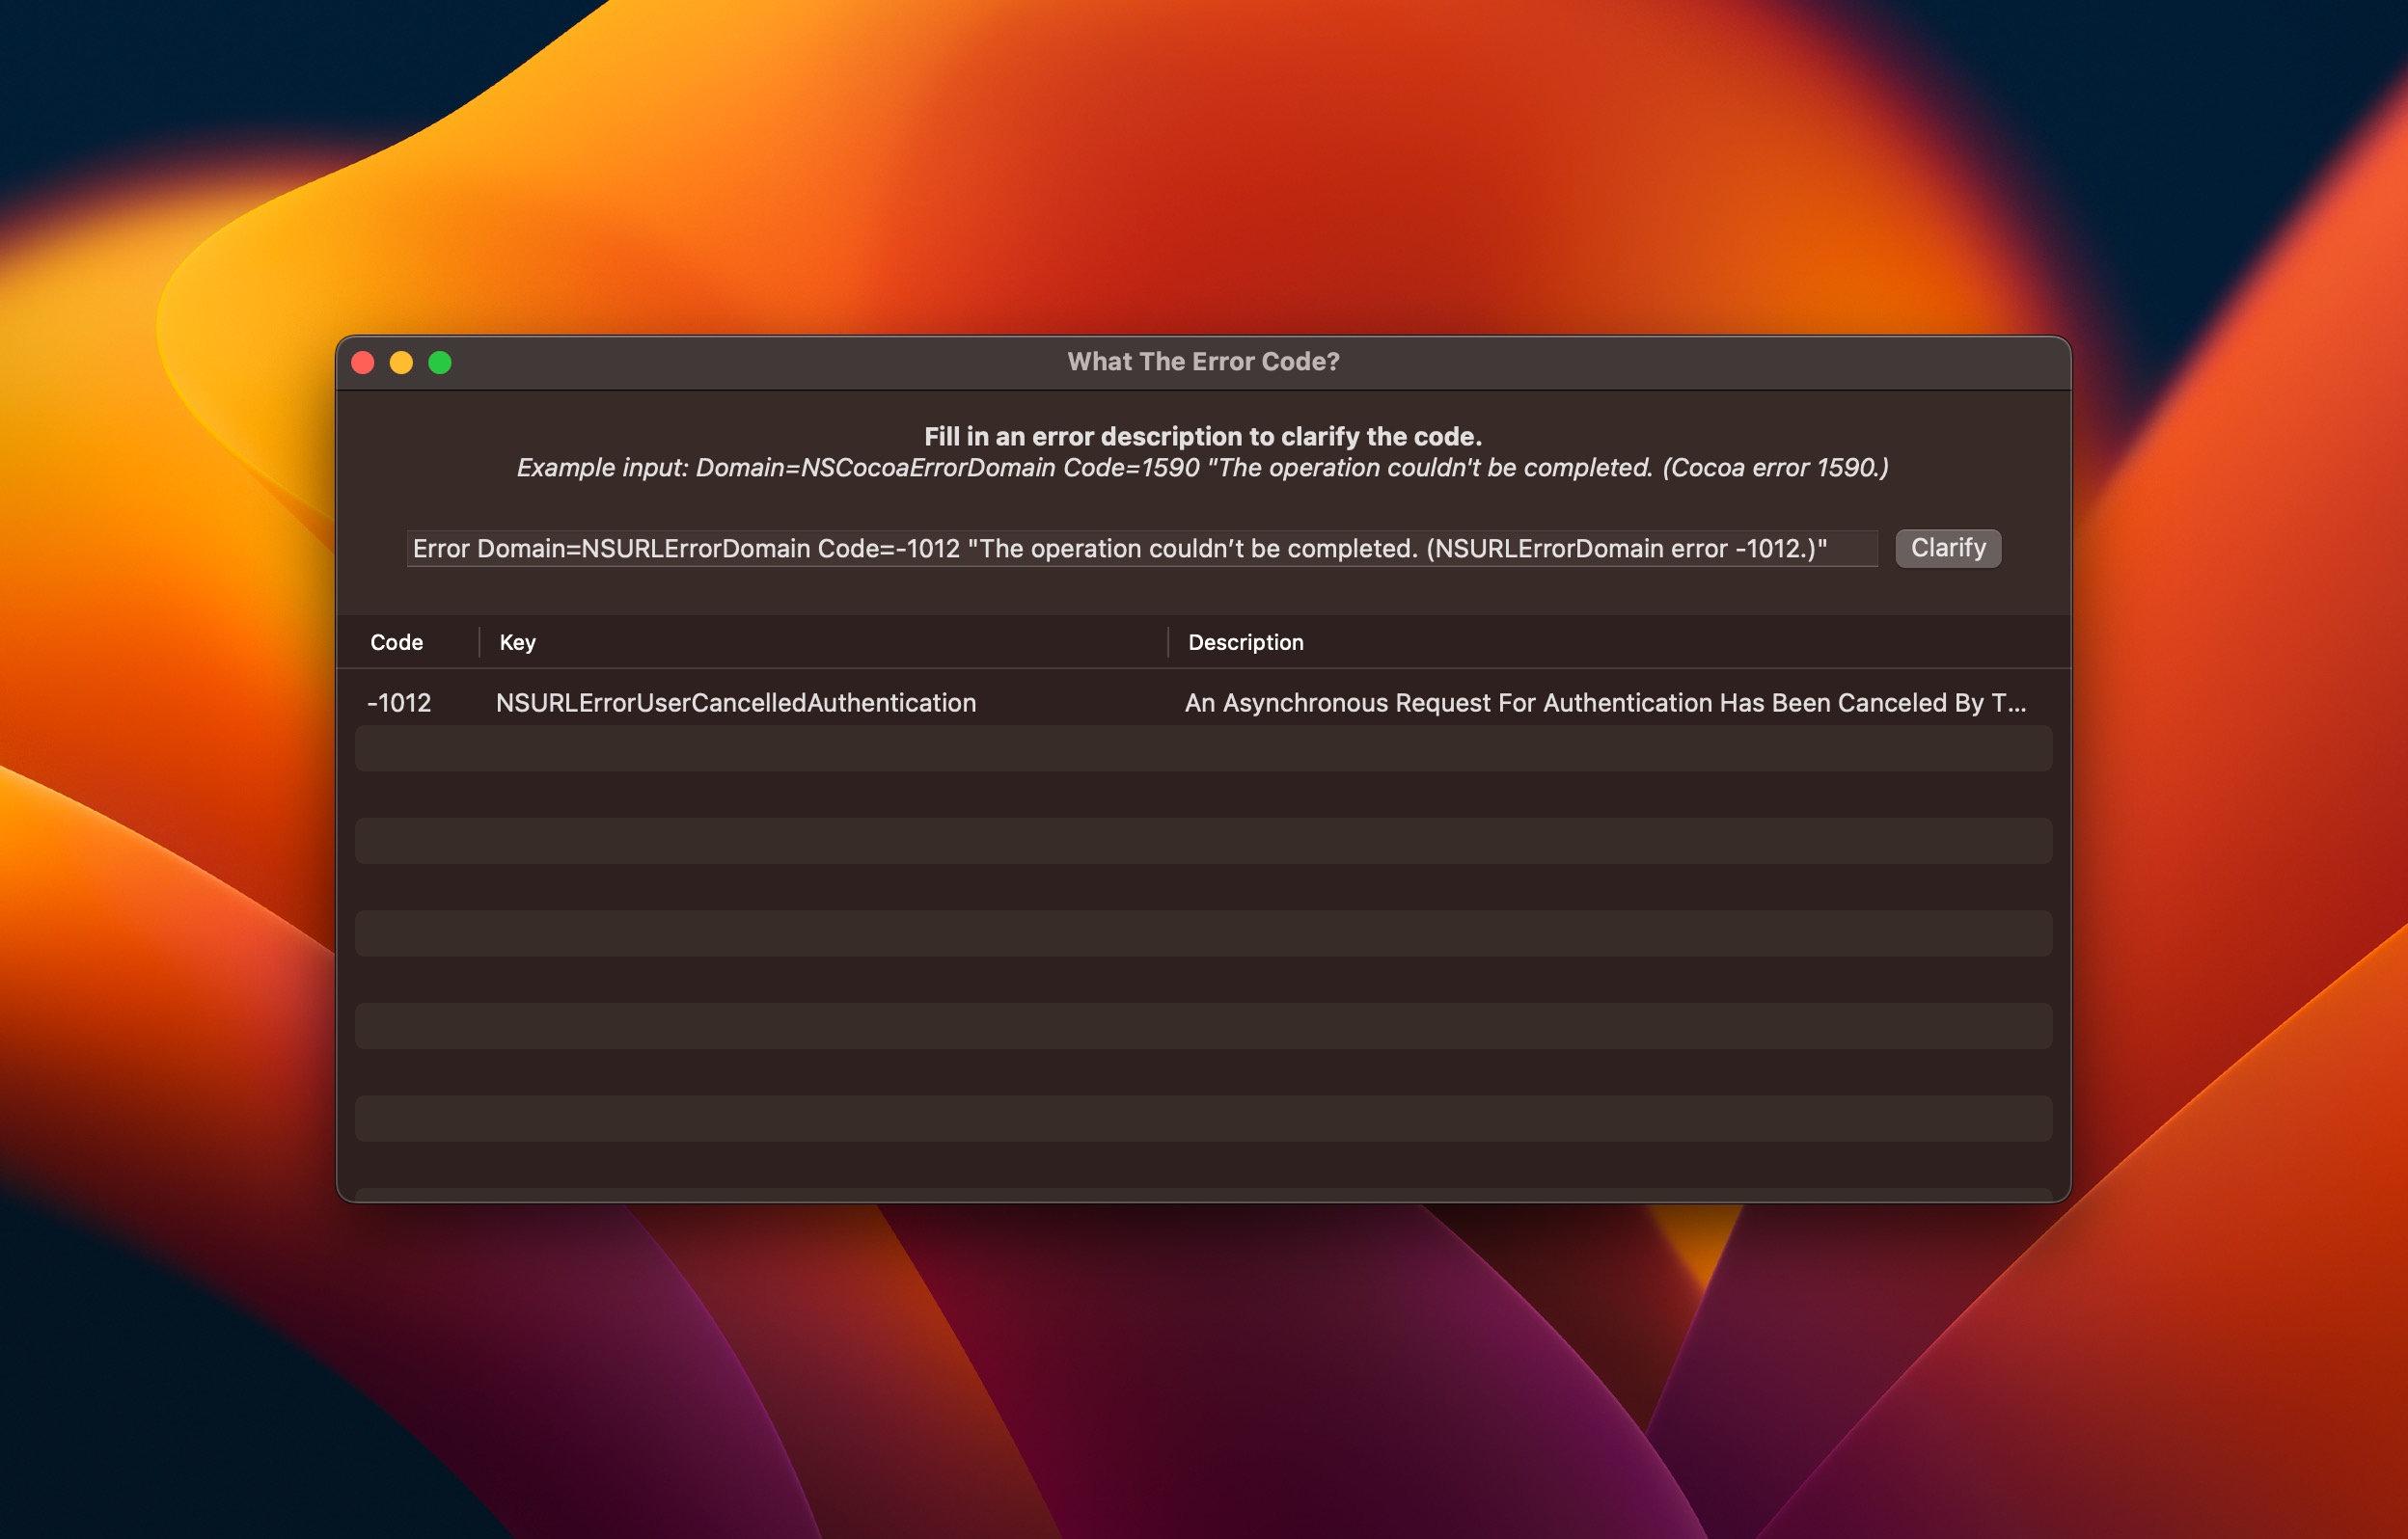Viewport: 2408px width, 1539px height.
Task: Select the error description input field
Action: pos(1142,548)
